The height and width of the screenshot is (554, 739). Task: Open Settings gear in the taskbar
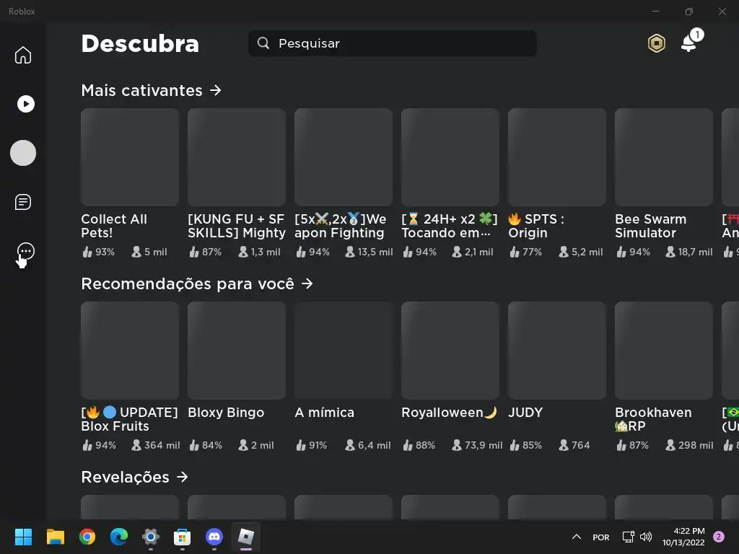[x=150, y=537]
